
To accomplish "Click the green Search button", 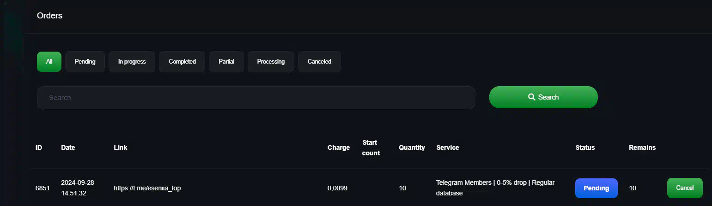I will click(543, 97).
